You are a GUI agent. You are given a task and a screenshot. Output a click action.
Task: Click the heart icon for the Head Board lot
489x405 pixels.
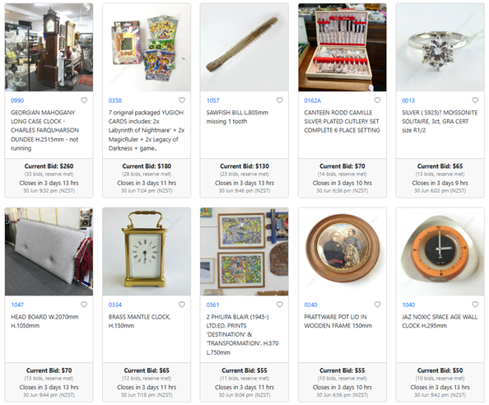tap(84, 305)
